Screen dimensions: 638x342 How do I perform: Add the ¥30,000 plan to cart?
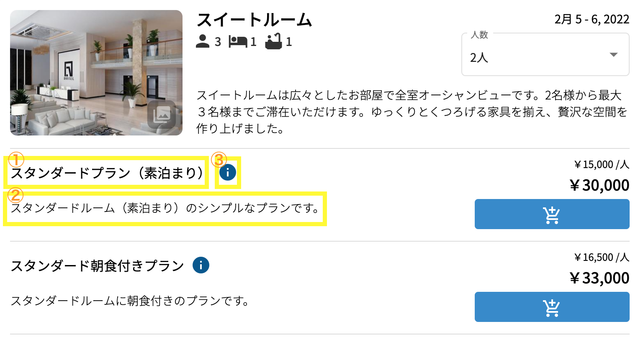pyautogui.click(x=552, y=214)
